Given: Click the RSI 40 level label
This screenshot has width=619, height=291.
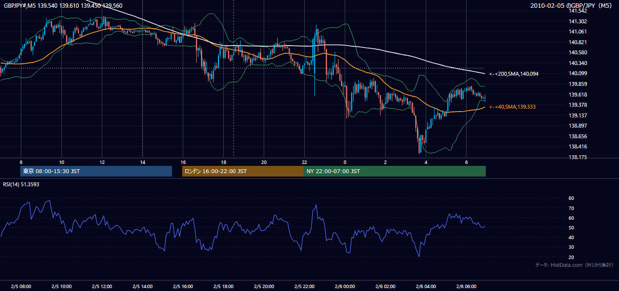Looking at the screenshot, I should coord(571,237).
